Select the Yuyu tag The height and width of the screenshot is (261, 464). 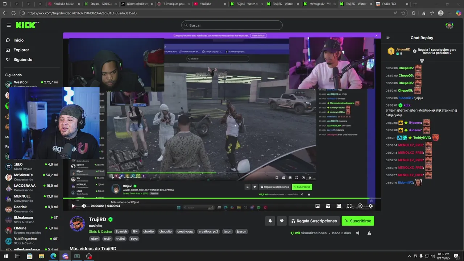click(x=134, y=239)
